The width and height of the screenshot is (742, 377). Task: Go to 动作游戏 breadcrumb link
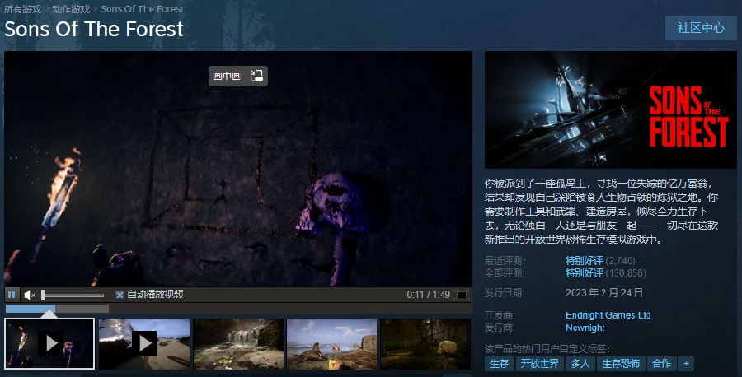point(71,9)
